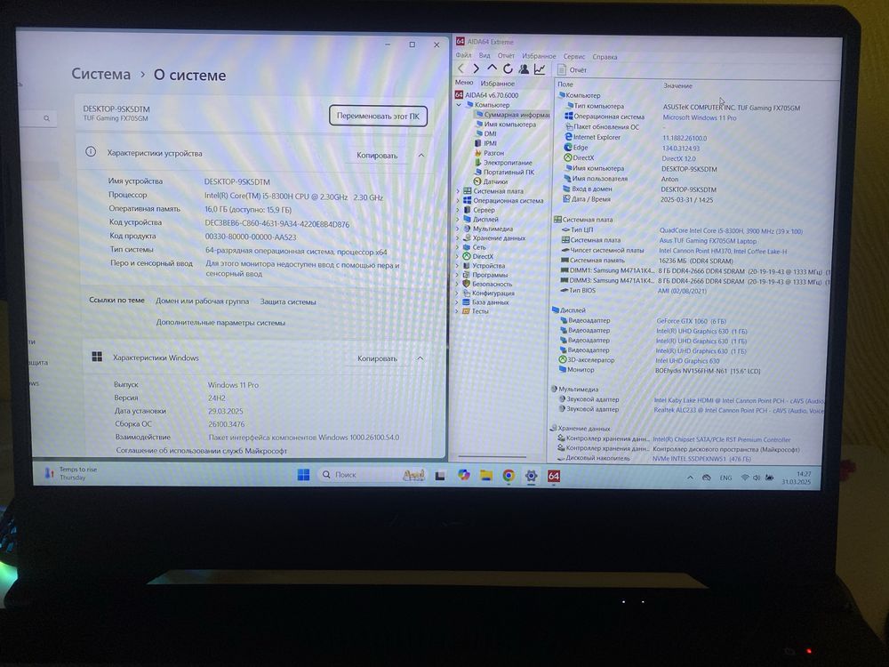Screen dimensions: 889x667
Task: Select Имя компьютера tree item
Action: click(506, 125)
